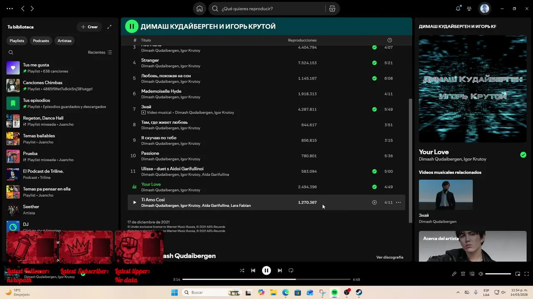Filter library by Playlists

coord(17,41)
